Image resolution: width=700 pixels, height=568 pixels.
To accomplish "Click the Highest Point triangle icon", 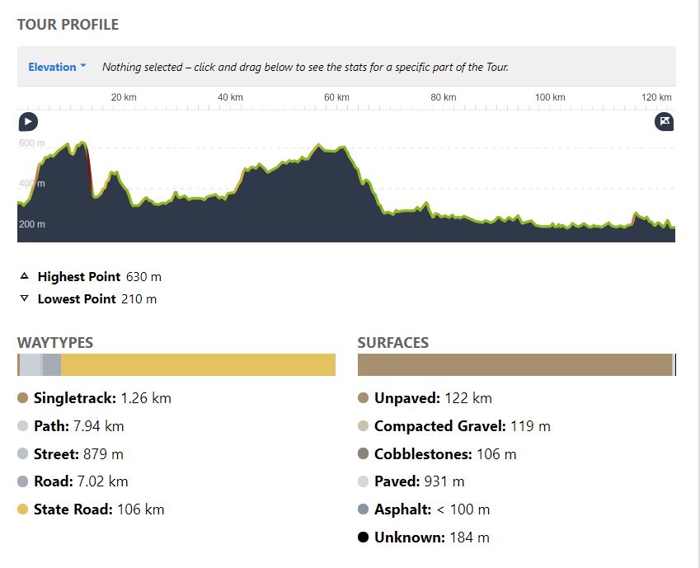I will [24, 277].
